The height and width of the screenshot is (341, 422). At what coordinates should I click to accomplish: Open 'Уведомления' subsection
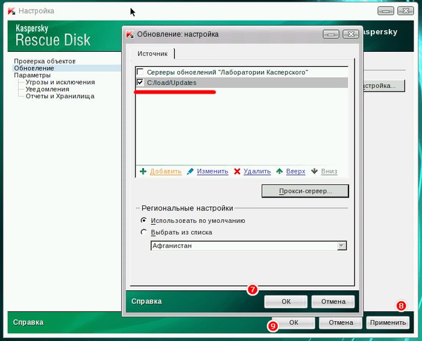[x=48, y=89]
